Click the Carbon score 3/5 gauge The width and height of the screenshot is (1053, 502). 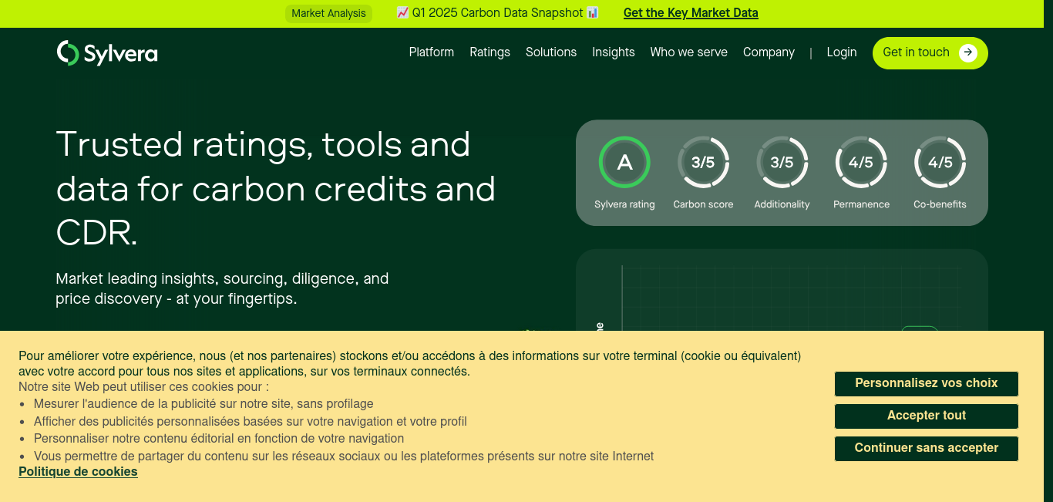point(703,162)
